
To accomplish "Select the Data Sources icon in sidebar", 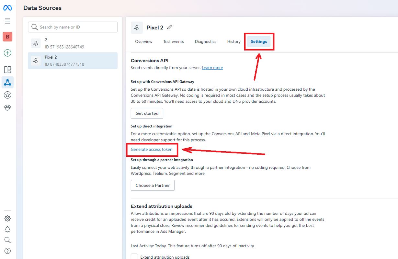I will 7,83.
